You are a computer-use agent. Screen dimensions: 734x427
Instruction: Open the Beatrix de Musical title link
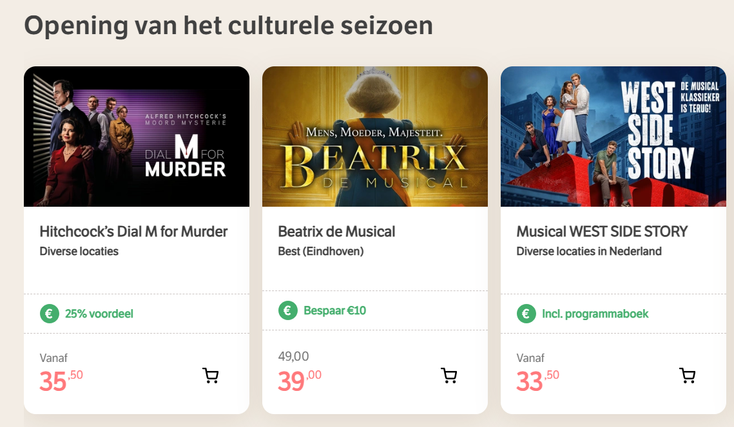click(337, 231)
